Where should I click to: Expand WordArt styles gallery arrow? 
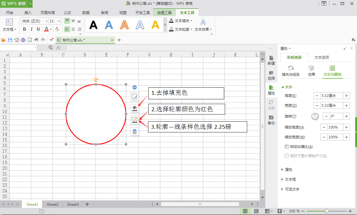click(x=165, y=25)
